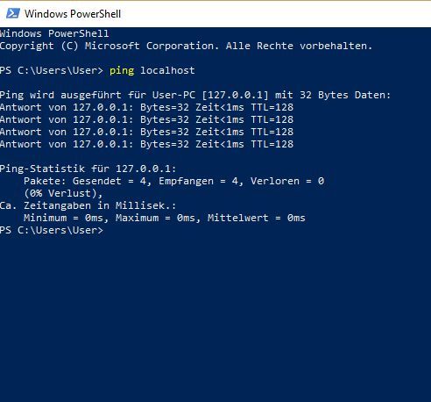The height and width of the screenshot is (402, 431).
Task: Click the Copyright (C) Microsoft Corporation line
Action: pos(186,46)
